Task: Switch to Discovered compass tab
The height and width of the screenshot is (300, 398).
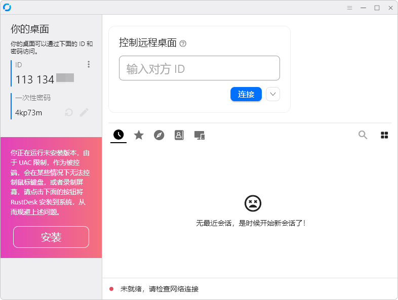Action: click(159, 135)
